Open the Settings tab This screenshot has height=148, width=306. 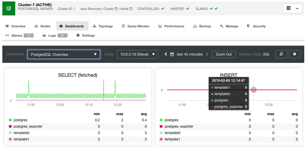click(x=85, y=35)
